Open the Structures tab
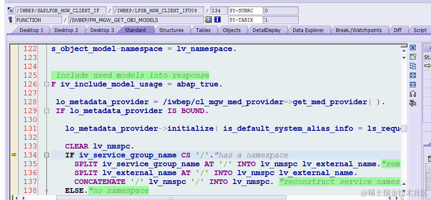This screenshot has height=200, width=431. pyautogui.click(x=171, y=30)
